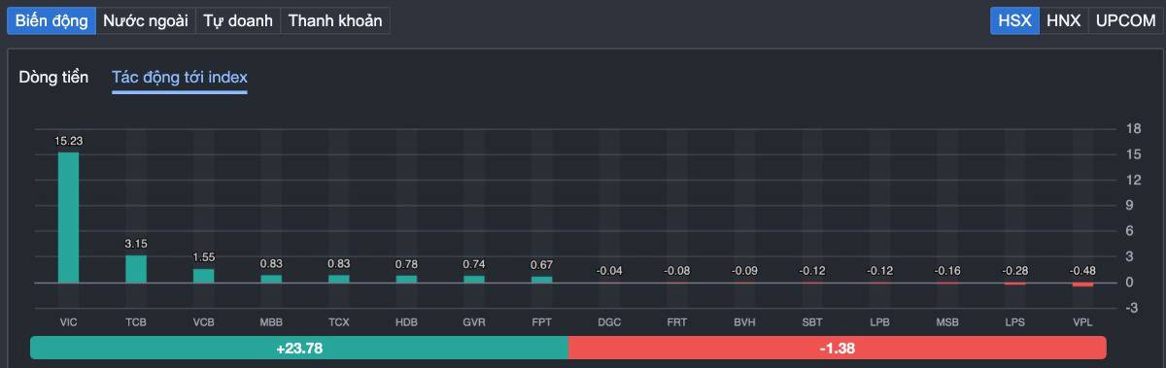The height and width of the screenshot is (368, 1166).
Task: Click the GVR bar valued 0.74
Action: [x=473, y=279]
